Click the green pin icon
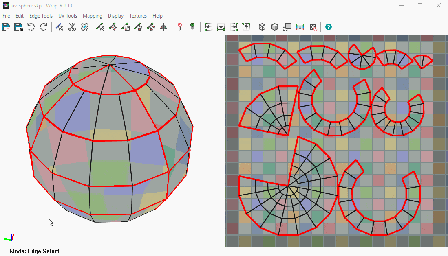 [192, 27]
